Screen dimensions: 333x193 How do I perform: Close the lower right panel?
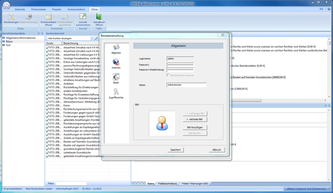click(329, 105)
